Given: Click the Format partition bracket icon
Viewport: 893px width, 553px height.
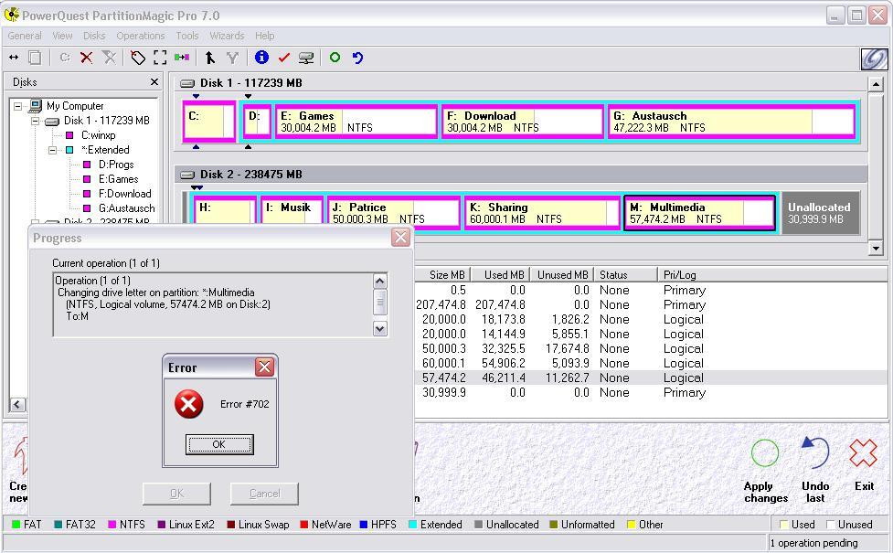Looking at the screenshot, I should pos(160,58).
